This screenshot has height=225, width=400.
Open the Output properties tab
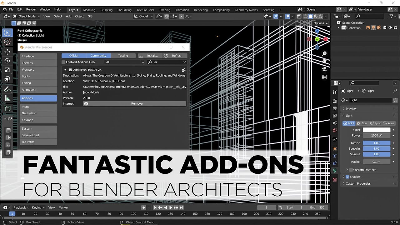pyautogui.click(x=335, y=108)
